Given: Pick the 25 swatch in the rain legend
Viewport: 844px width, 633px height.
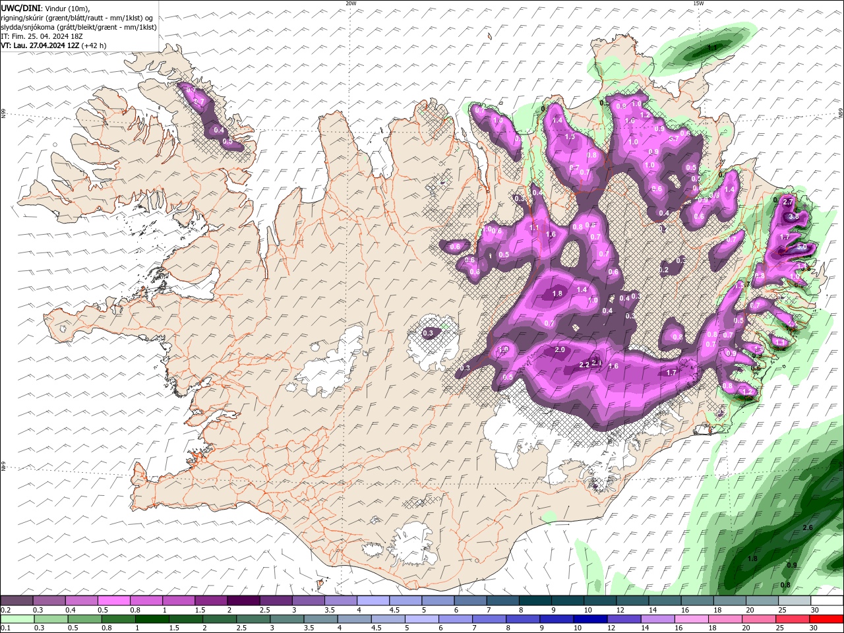Looking at the screenshot, I should pos(793,618).
